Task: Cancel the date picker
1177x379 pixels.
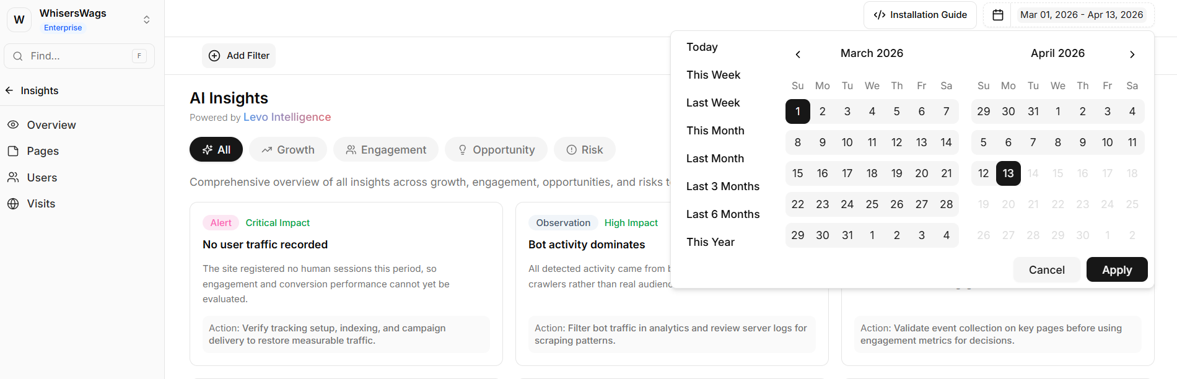Action: (1046, 270)
